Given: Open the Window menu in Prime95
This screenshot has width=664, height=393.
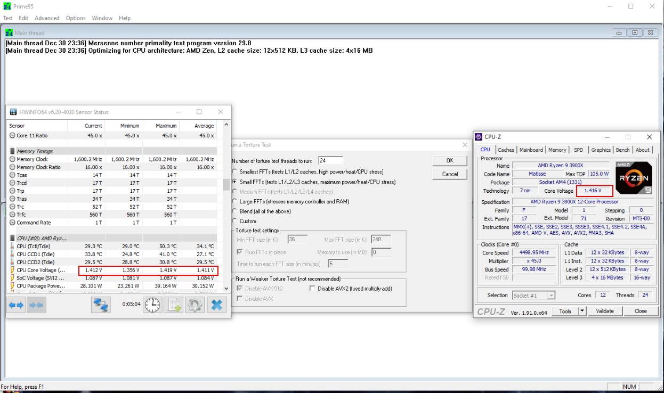Looking at the screenshot, I should click(x=102, y=18).
